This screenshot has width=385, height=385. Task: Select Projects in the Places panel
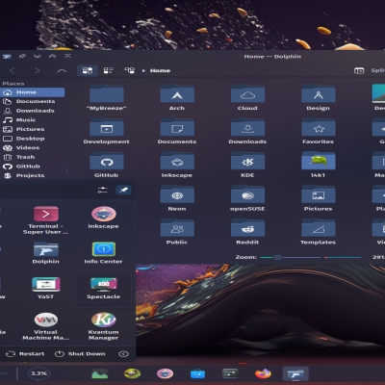tap(33, 175)
